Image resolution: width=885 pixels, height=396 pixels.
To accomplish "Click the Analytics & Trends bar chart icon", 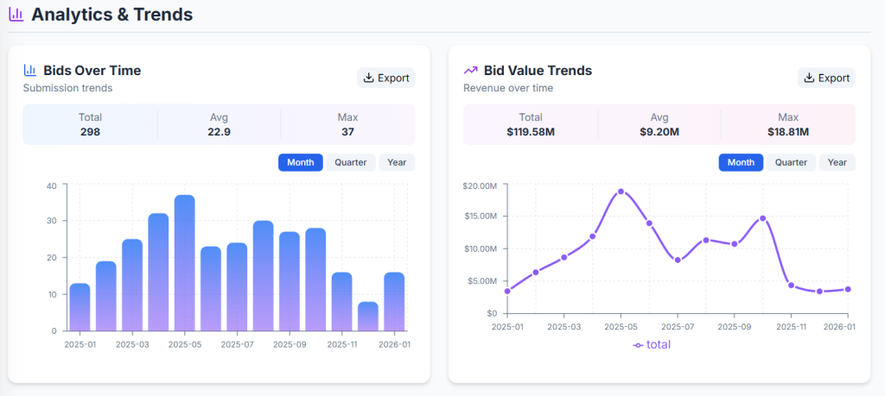I will point(16,15).
